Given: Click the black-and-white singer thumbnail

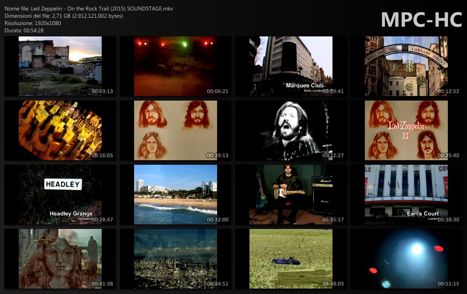Looking at the screenshot, I should click(x=291, y=130).
